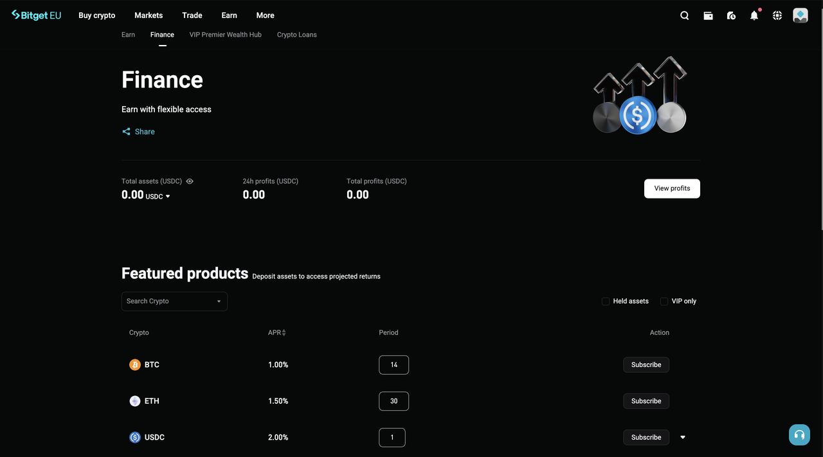Click the Finance arrows and coins illustration
The height and width of the screenshot is (457, 823).
pyautogui.click(x=640, y=95)
